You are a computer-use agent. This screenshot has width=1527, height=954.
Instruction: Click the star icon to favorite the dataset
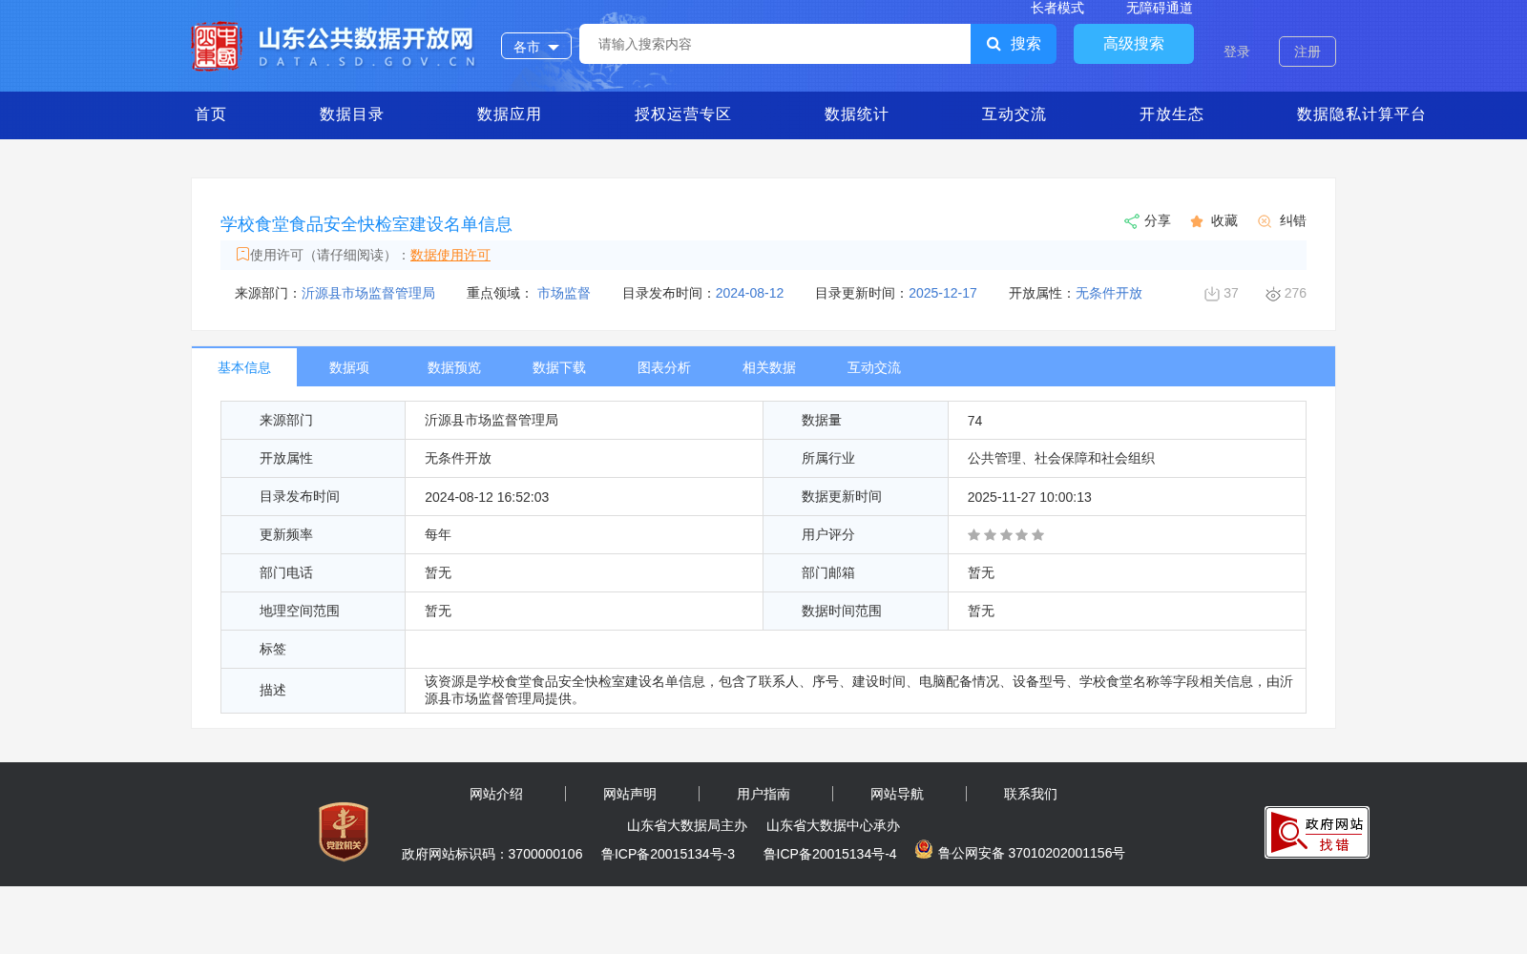pyautogui.click(x=1197, y=221)
